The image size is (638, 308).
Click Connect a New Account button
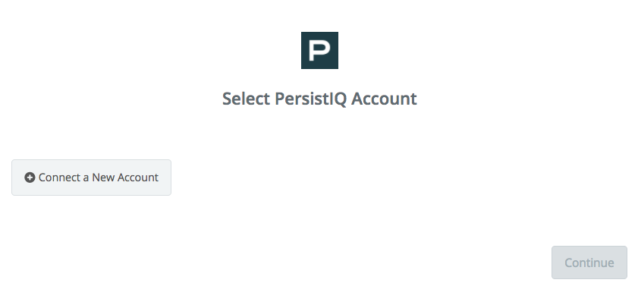pyautogui.click(x=91, y=178)
